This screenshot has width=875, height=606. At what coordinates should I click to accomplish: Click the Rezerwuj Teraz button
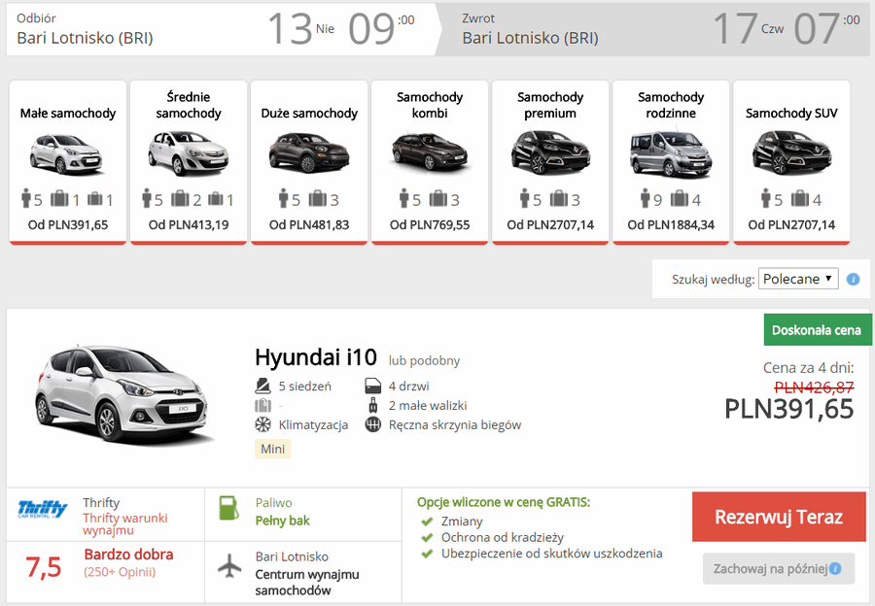779,517
